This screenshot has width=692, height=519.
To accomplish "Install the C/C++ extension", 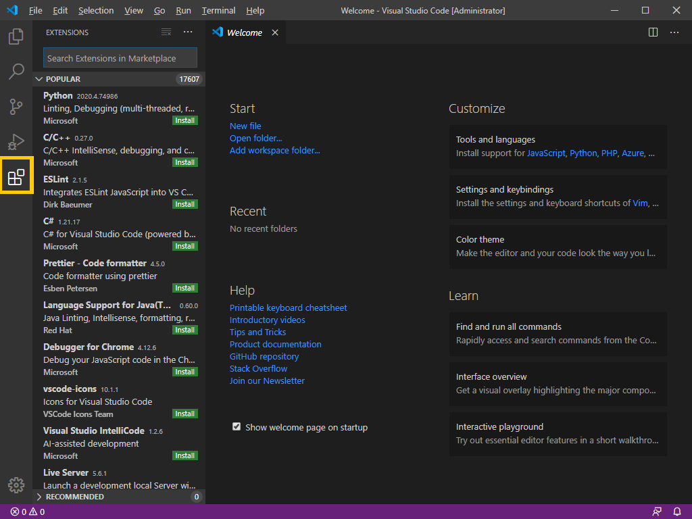I will point(185,162).
